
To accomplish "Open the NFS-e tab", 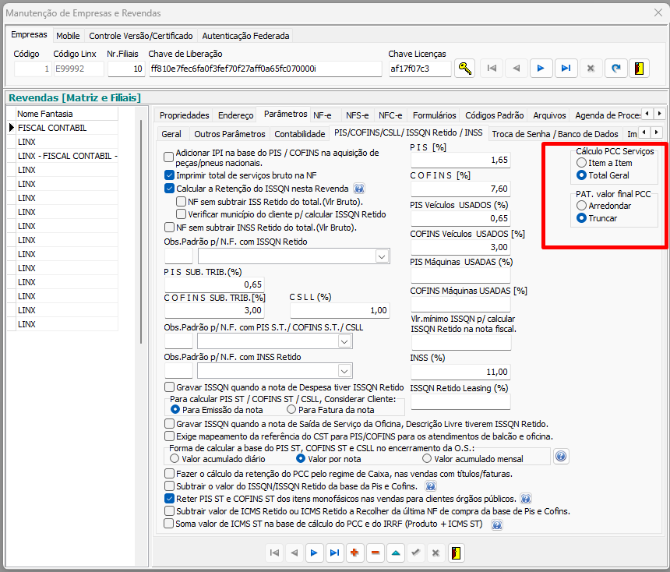I will [x=358, y=115].
